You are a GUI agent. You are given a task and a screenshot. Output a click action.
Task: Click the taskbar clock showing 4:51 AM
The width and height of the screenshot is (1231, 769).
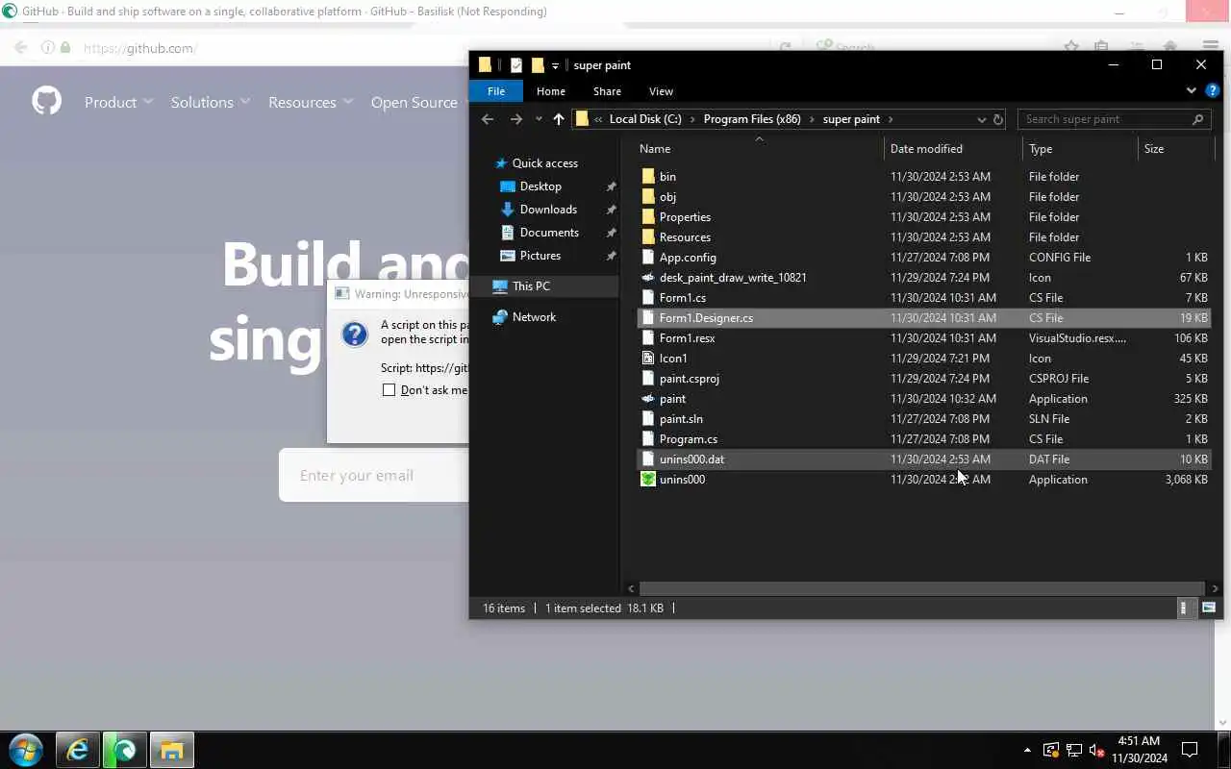coord(1139,750)
